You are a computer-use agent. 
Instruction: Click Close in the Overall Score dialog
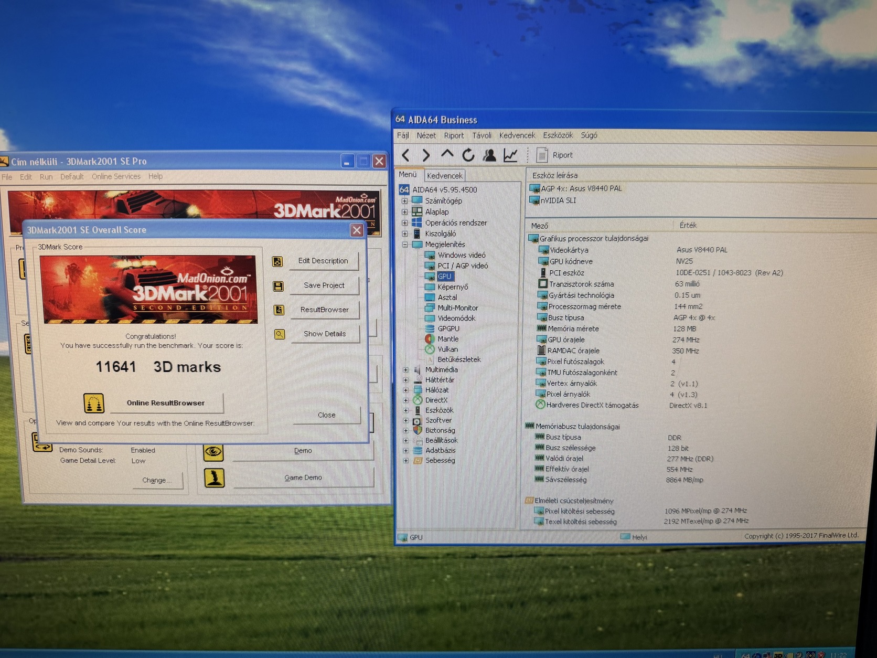[327, 415]
